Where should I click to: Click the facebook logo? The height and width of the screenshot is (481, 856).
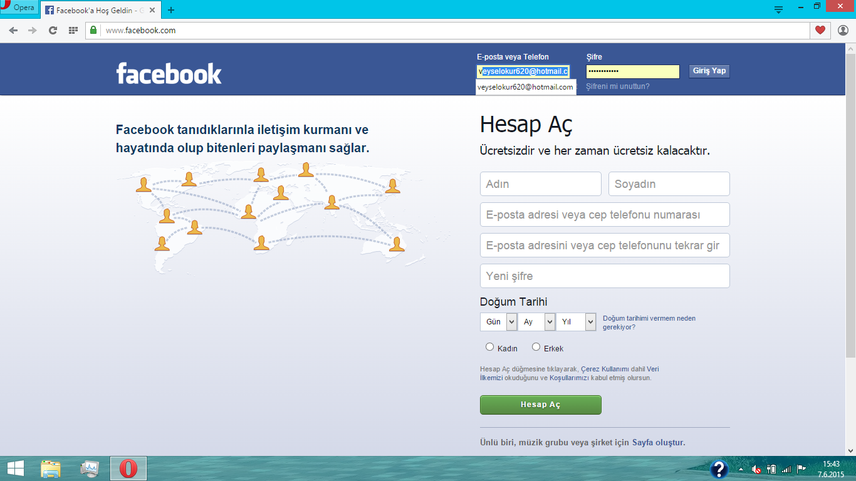point(169,73)
